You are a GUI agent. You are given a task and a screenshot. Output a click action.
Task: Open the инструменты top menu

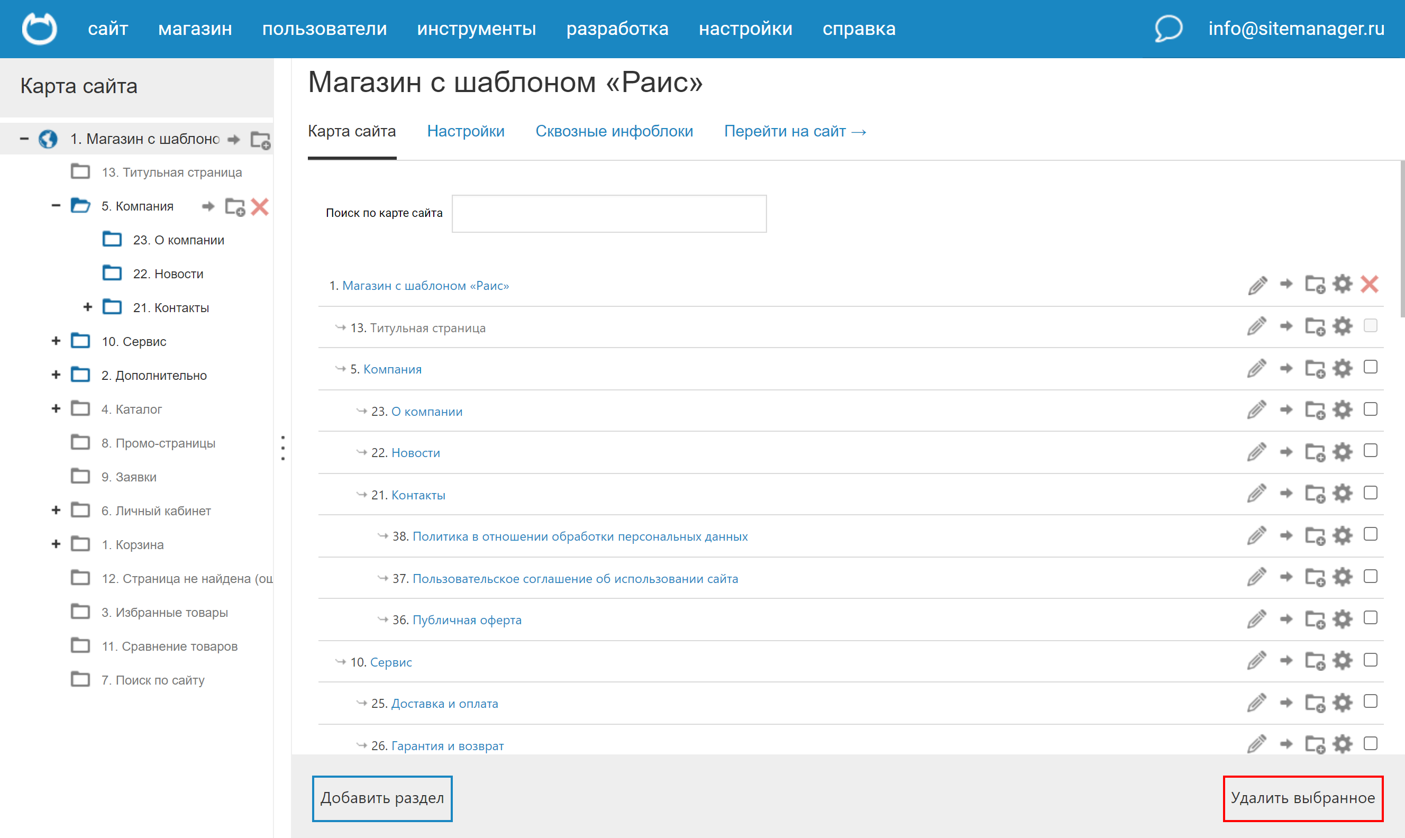[x=476, y=28]
